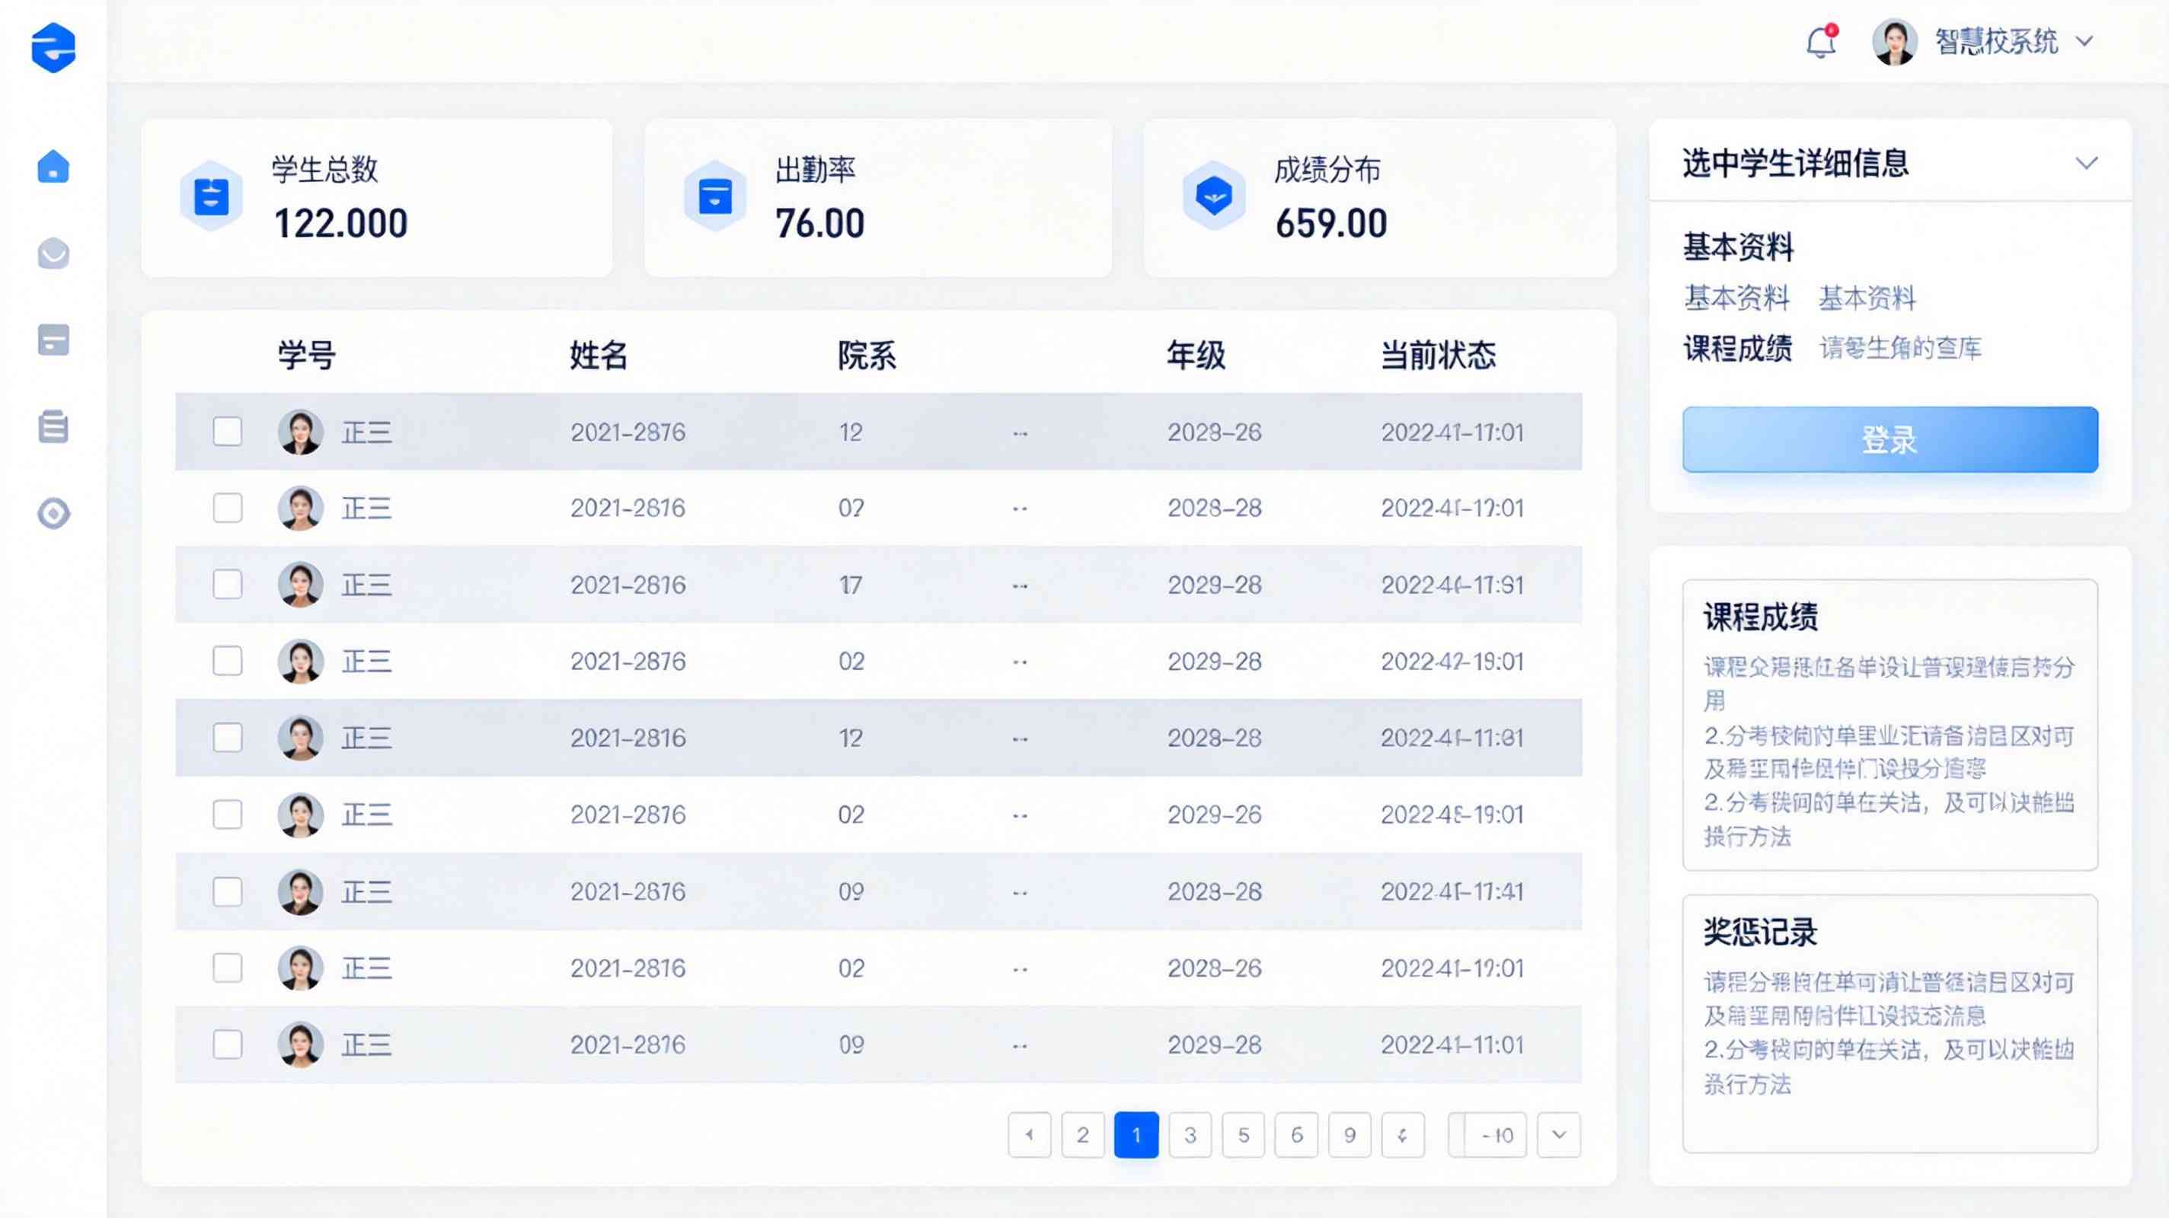Switch to the 课程成绩 item in details panel
This screenshot has width=2169, height=1218.
point(1736,349)
